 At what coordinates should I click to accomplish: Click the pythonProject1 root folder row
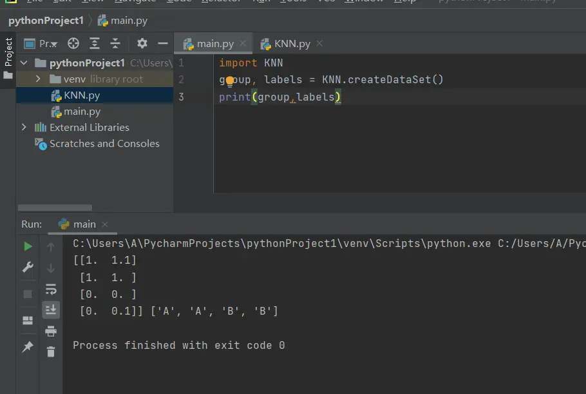click(95, 63)
